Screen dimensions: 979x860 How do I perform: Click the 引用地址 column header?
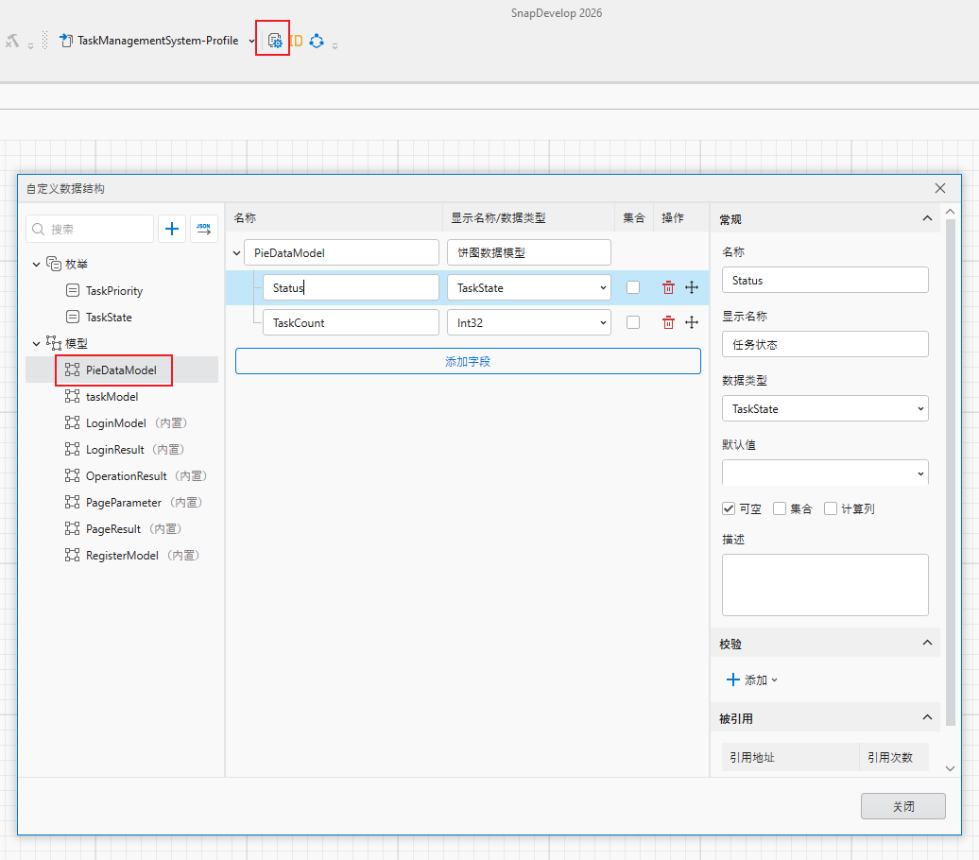tap(752, 758)
